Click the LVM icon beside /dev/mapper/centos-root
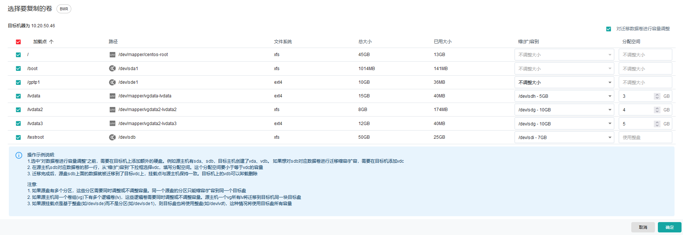 coord(112,55)
